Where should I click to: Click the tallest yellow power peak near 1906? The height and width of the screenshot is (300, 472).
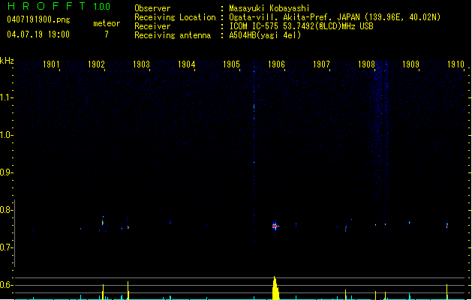(275, 288)
